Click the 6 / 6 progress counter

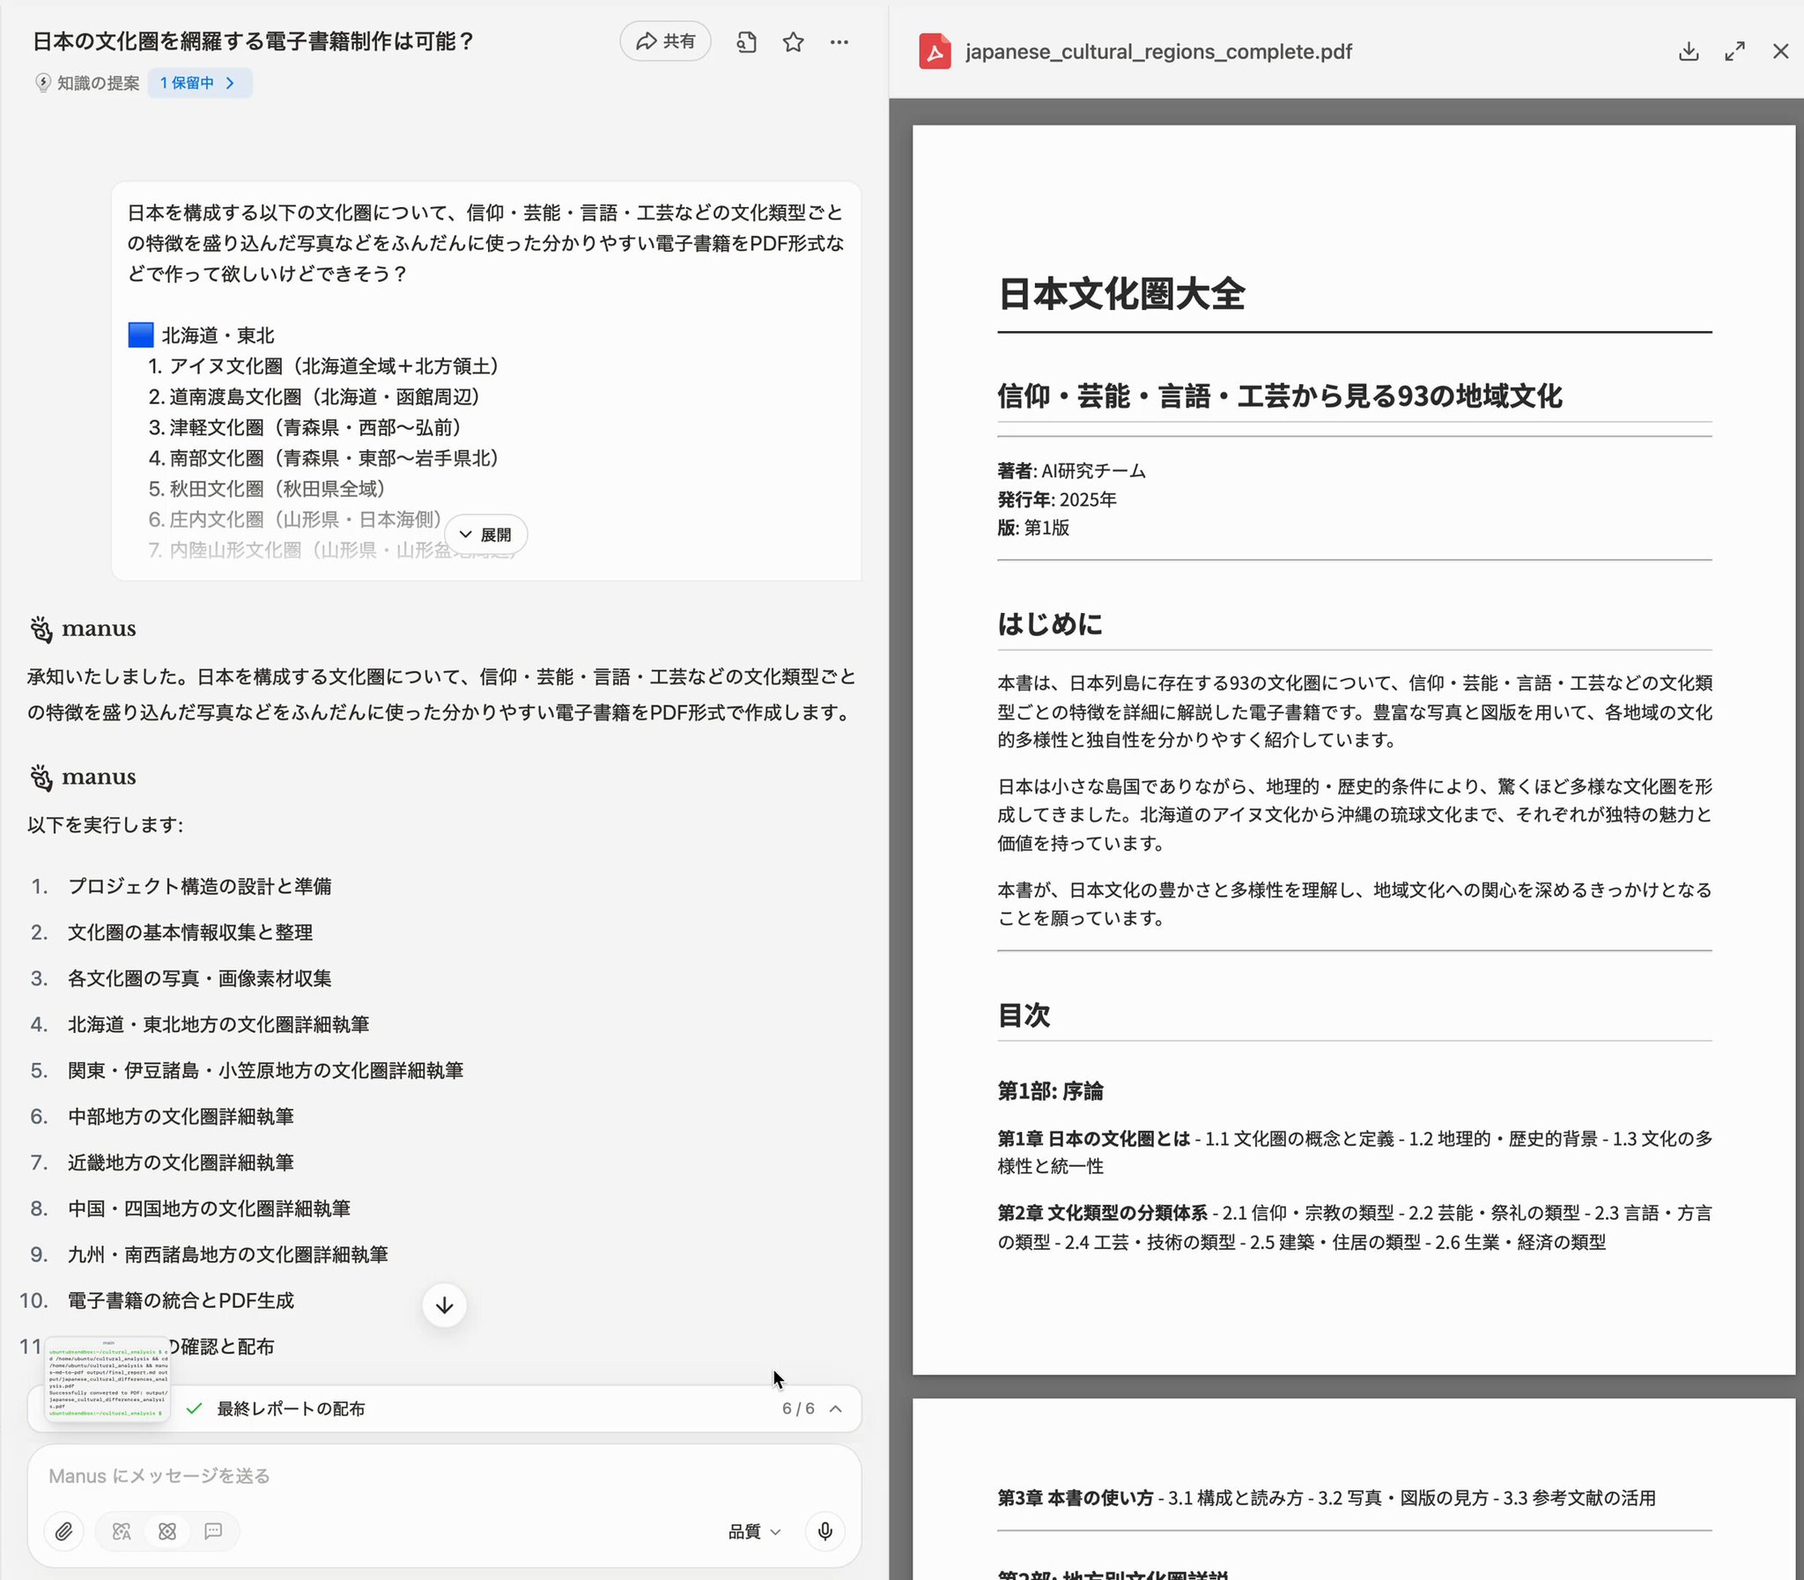(x=798, y=1409)
